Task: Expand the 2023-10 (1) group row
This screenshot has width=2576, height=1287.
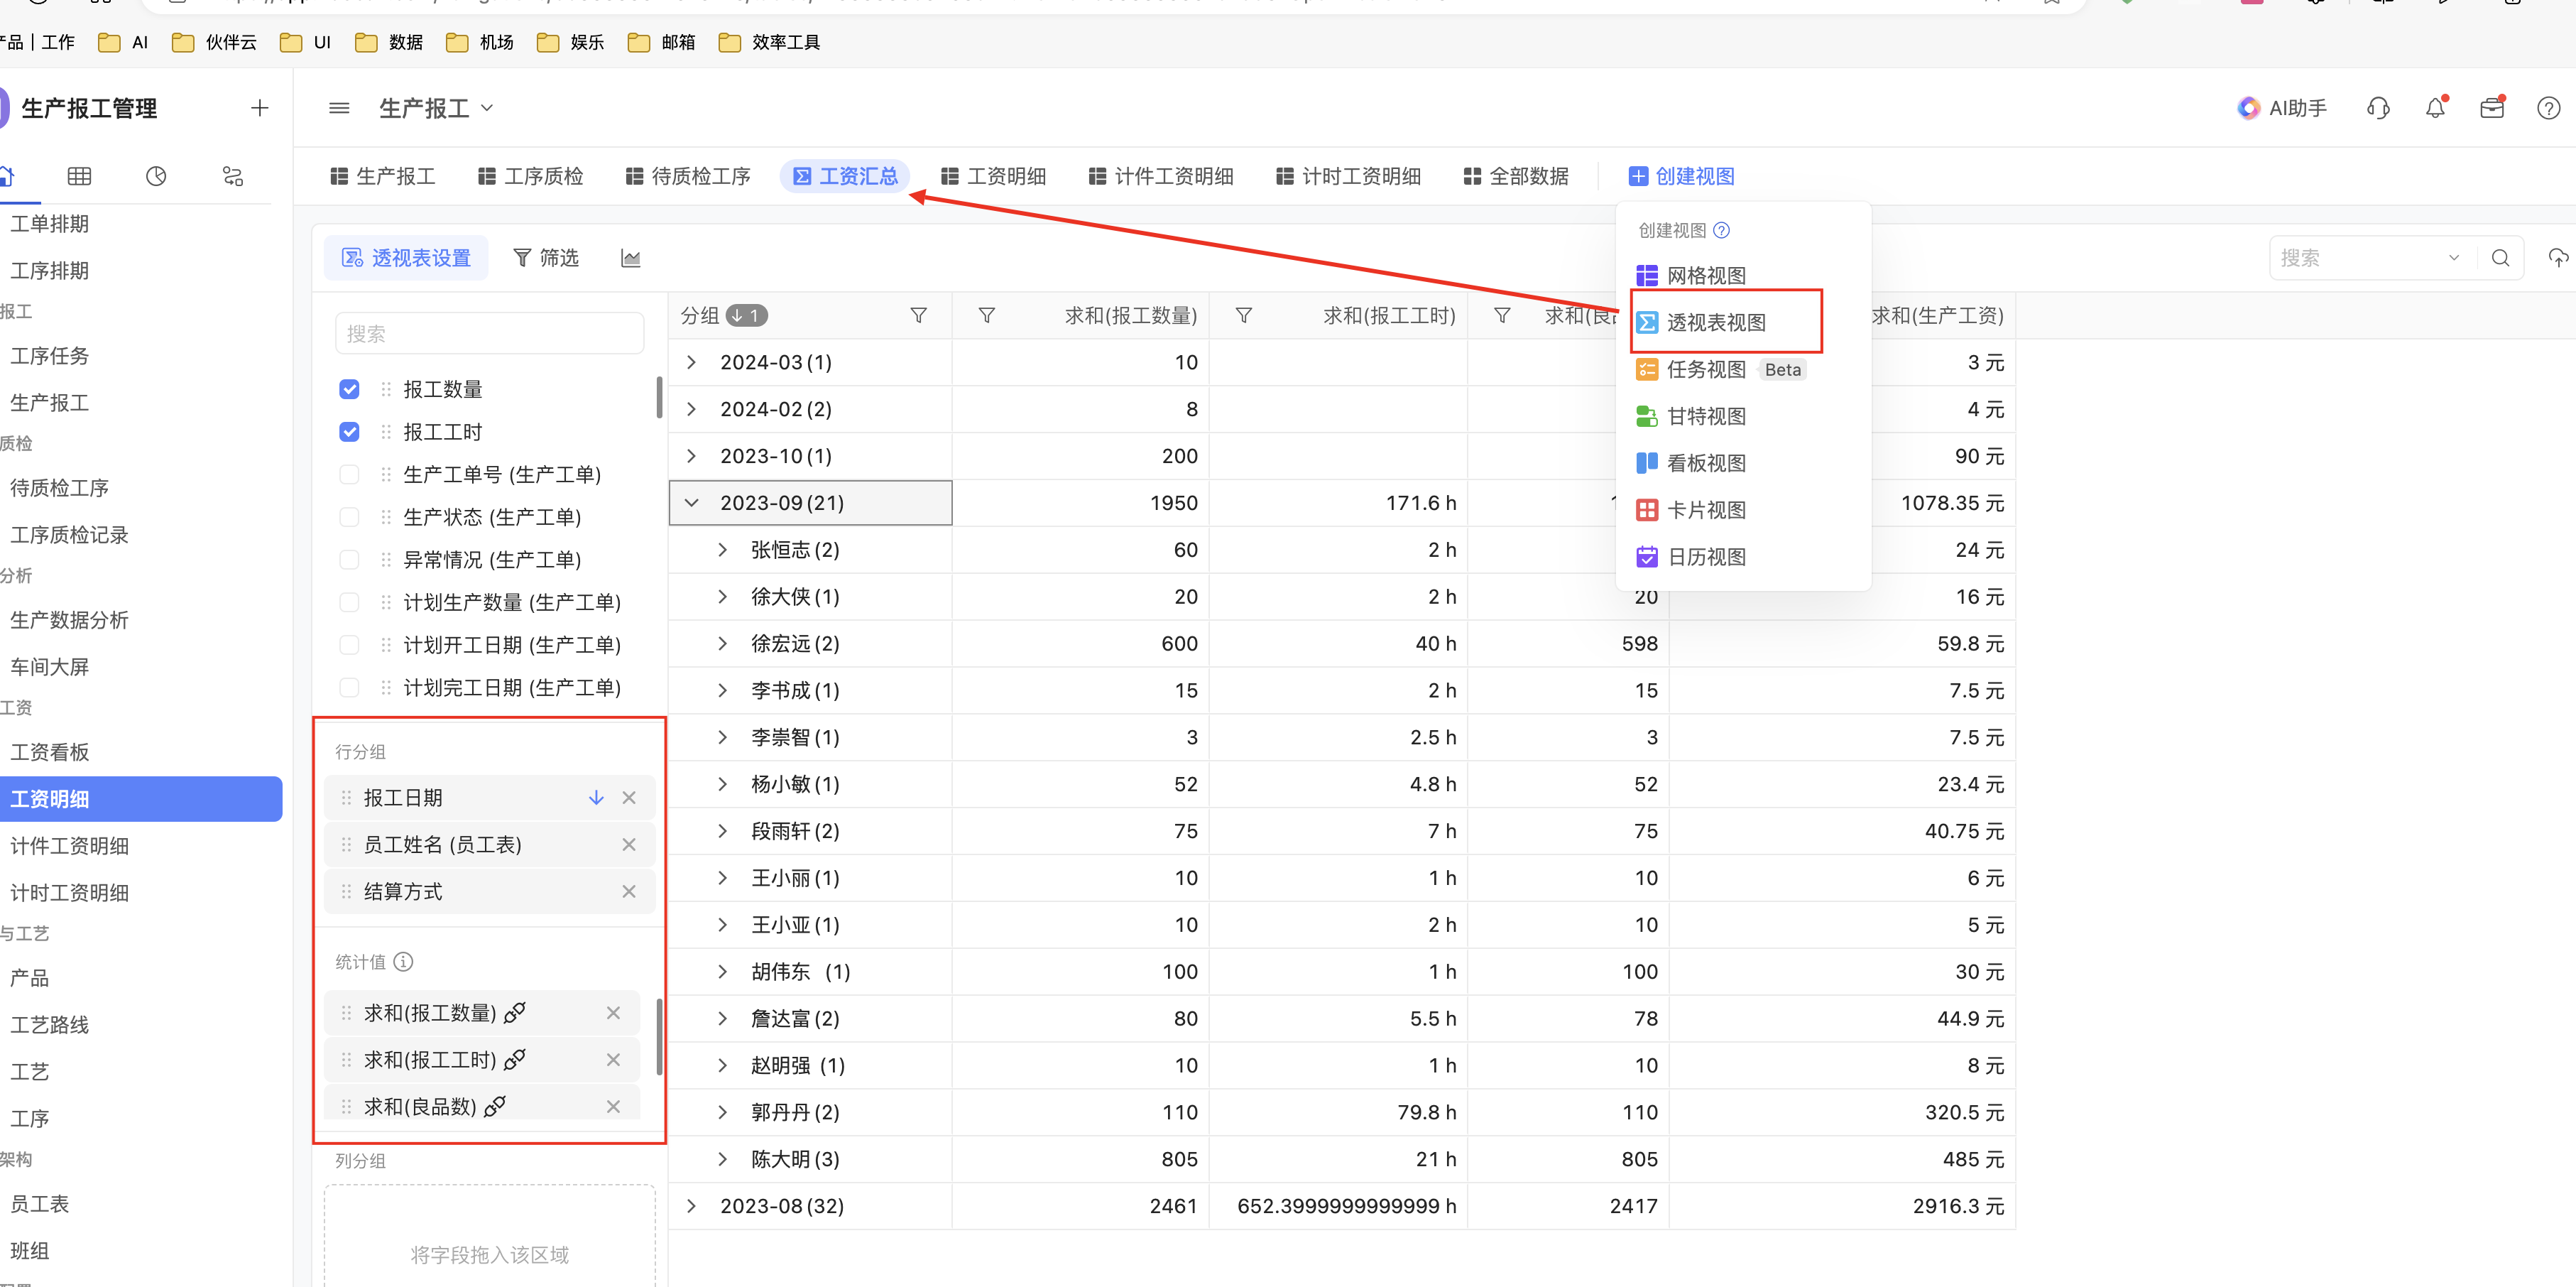Action: point(691,457)
